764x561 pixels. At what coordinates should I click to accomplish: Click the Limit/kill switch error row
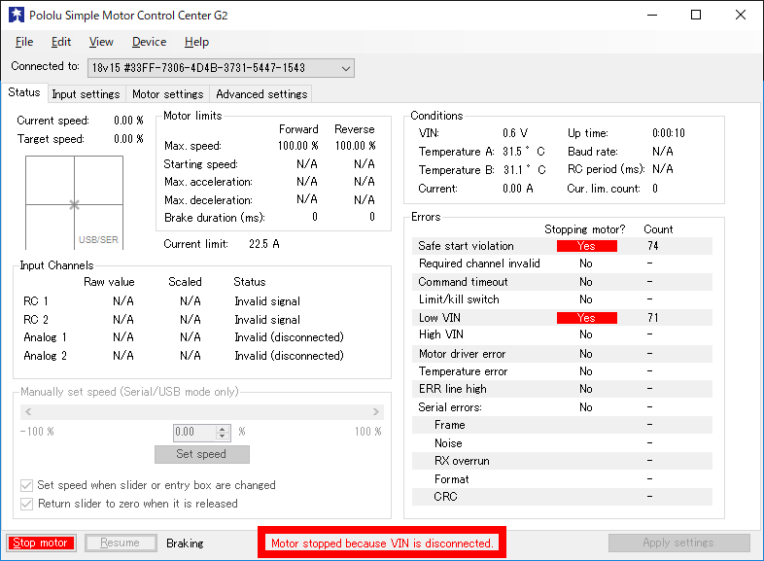[562, 299]
